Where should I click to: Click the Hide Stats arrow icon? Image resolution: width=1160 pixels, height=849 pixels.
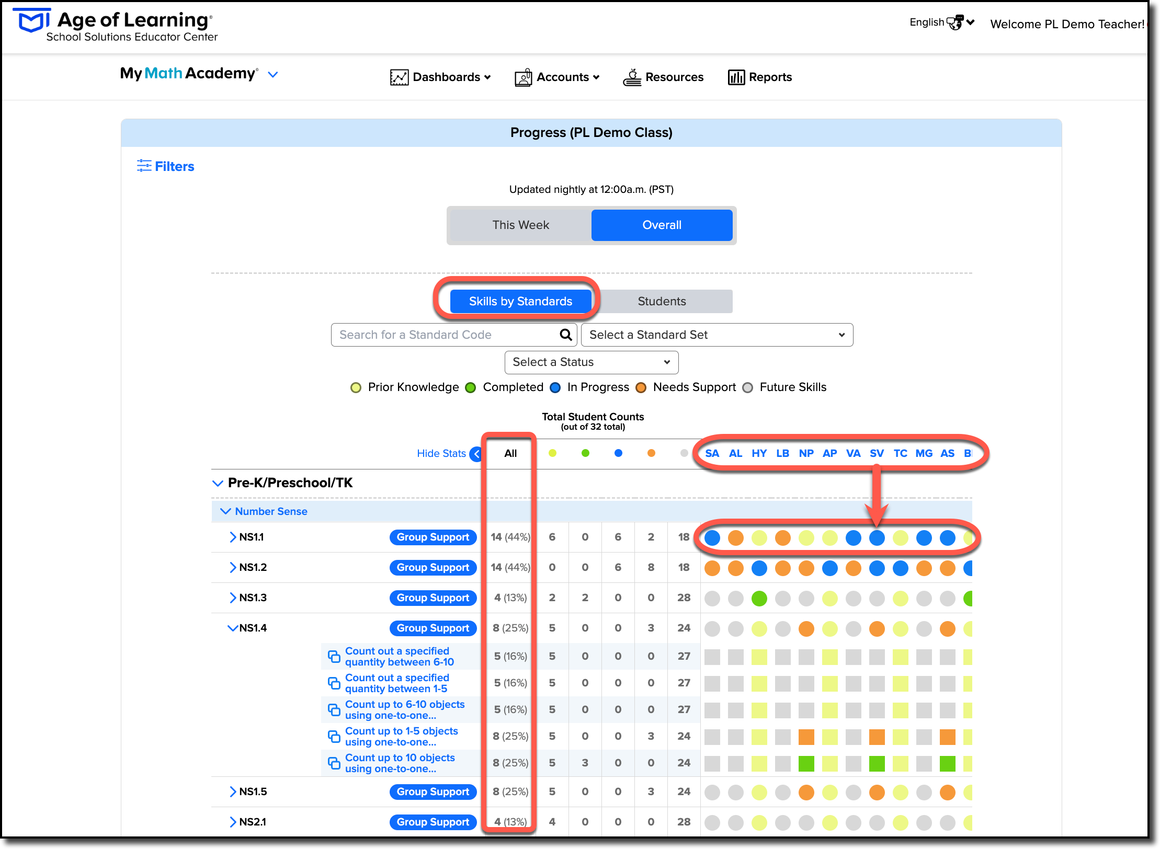(475, 454)
